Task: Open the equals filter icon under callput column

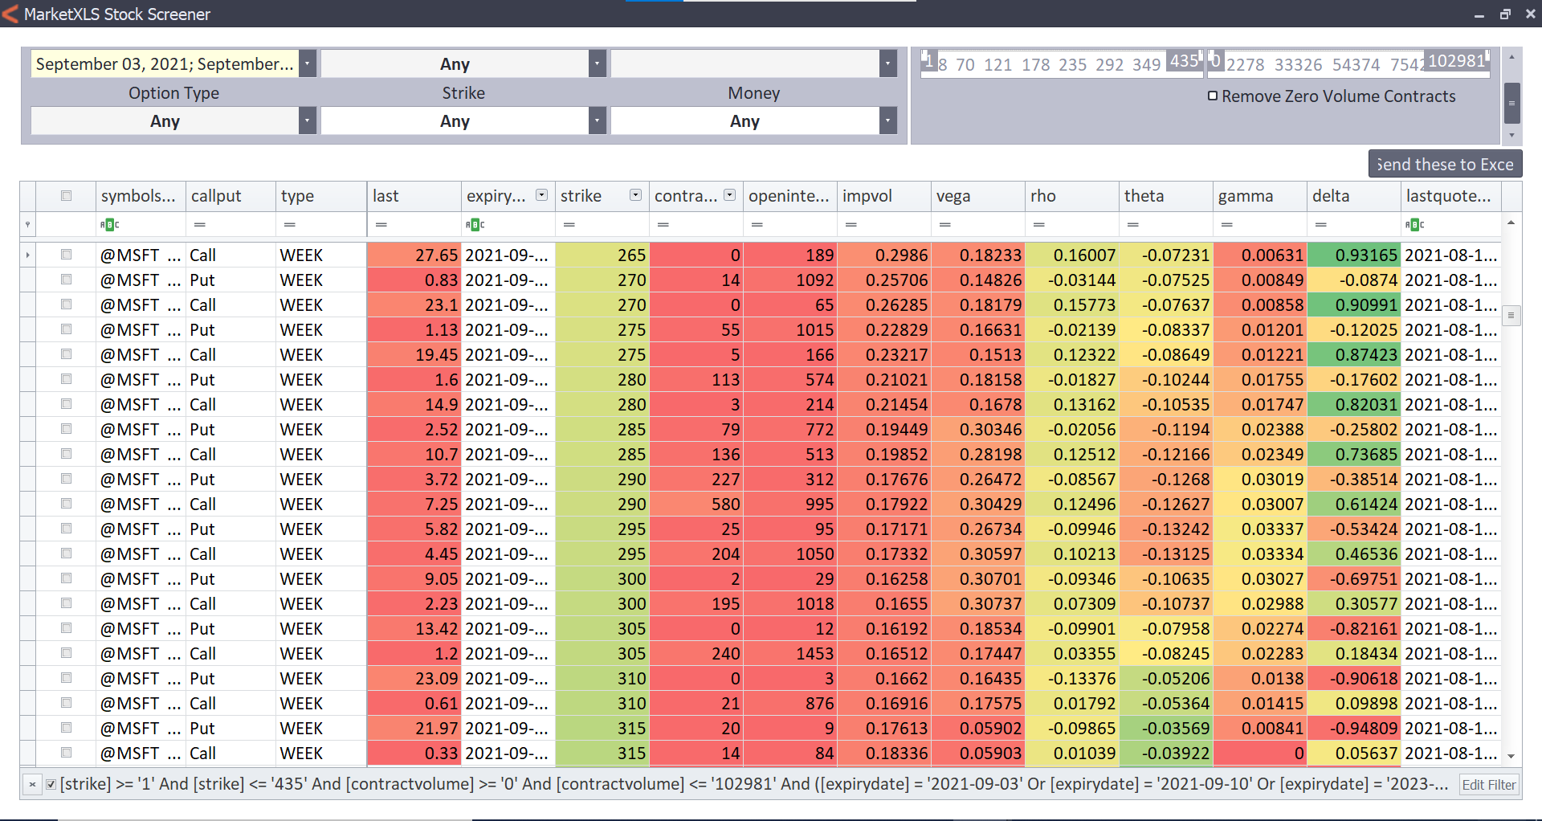Action: 199,224
